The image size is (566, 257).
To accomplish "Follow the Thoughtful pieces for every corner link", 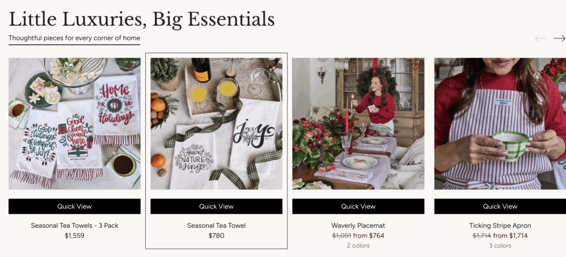I will click(75, 38).
